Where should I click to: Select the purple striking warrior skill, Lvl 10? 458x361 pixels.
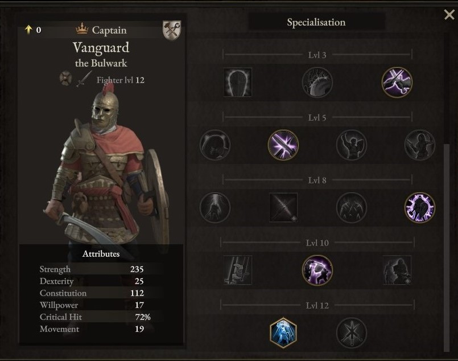317,270
